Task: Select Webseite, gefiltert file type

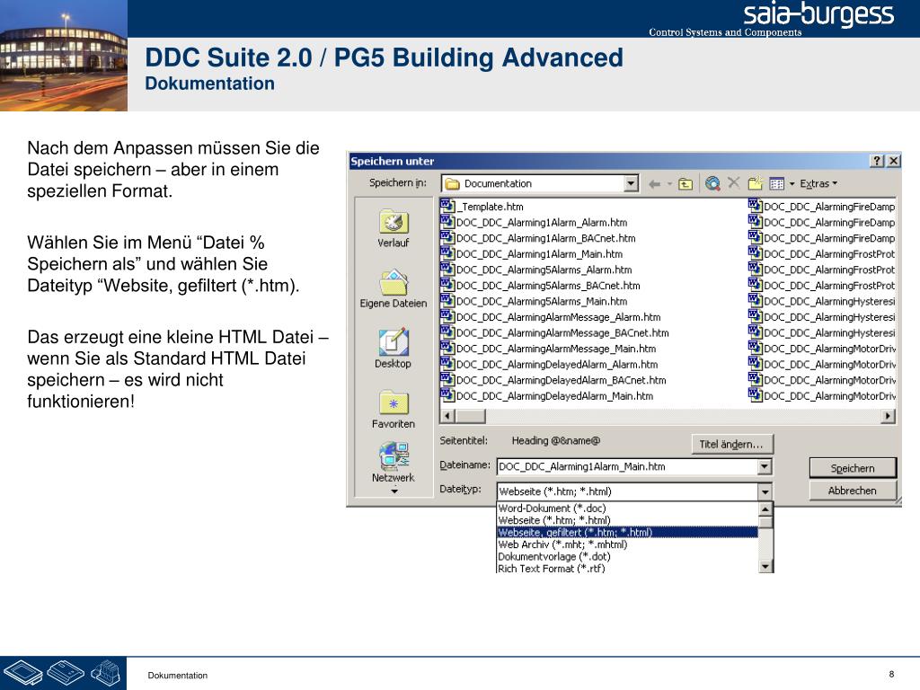Action: point(627,533)
